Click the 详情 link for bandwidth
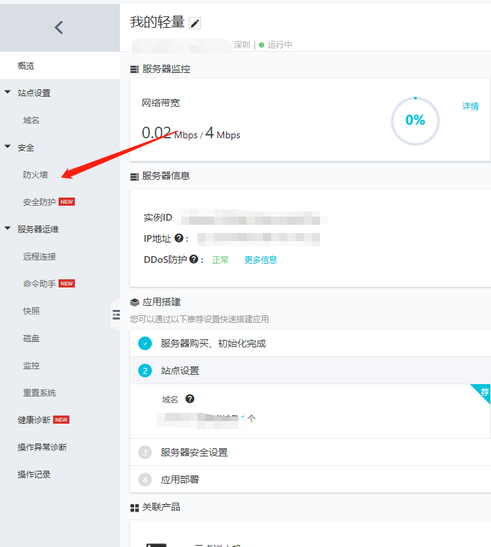 pyautogui.click(x=470, y=106)
